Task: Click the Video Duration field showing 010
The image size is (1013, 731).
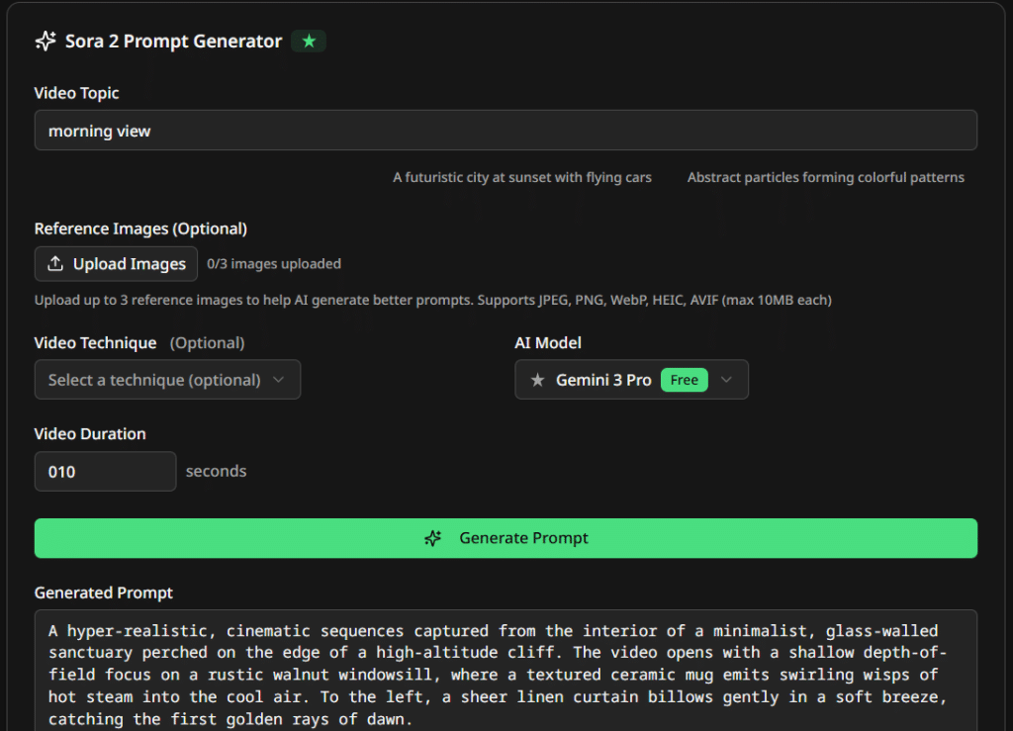Action: coord(105,472)
